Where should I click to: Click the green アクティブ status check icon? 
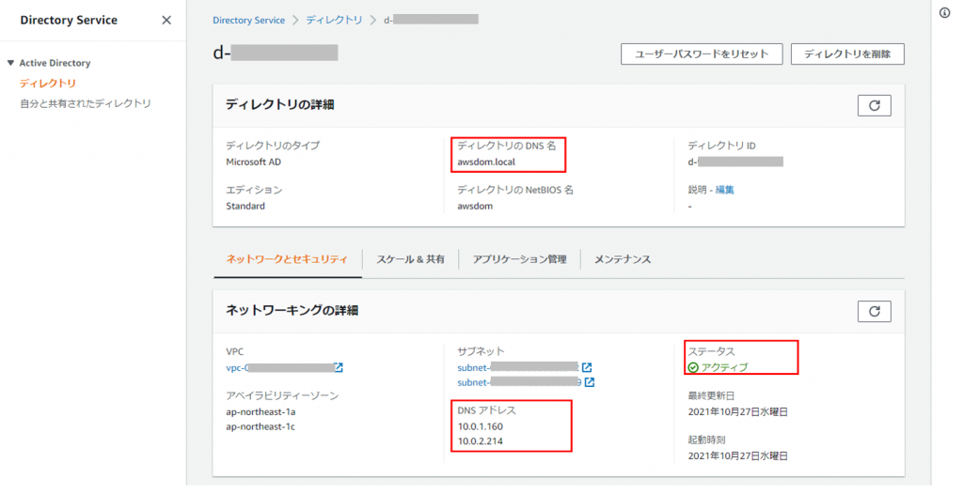tap(693, 367)
